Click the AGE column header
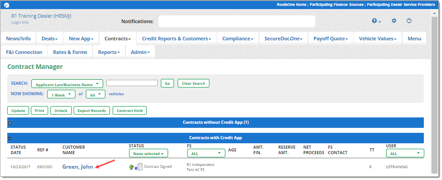Image resolution: width=442 pixels, height=180 pixels. (x=232, y=150)
